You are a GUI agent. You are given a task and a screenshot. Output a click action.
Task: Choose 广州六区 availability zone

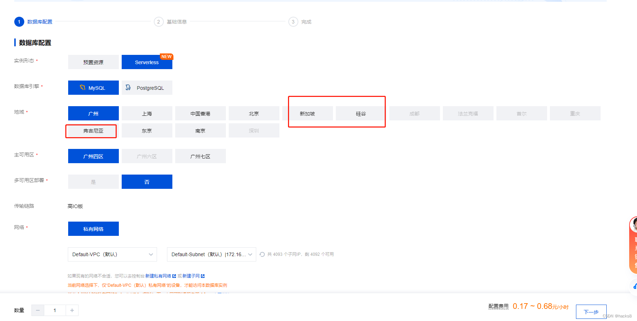(x=147, y=156)
